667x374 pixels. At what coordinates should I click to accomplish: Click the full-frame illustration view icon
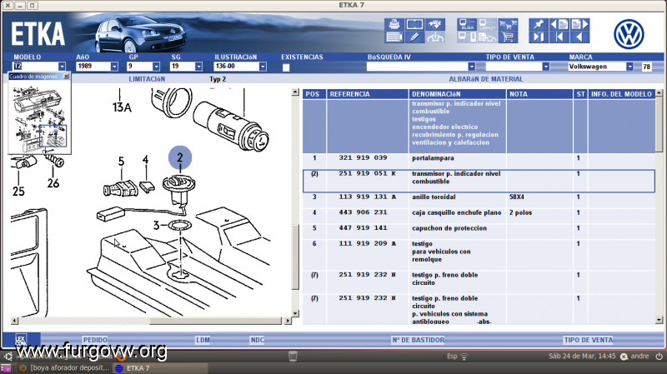point(414,24)
